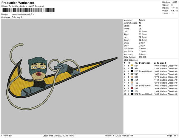
Task: Click code 1039 in stop row 9
Action: pos(157,88)
